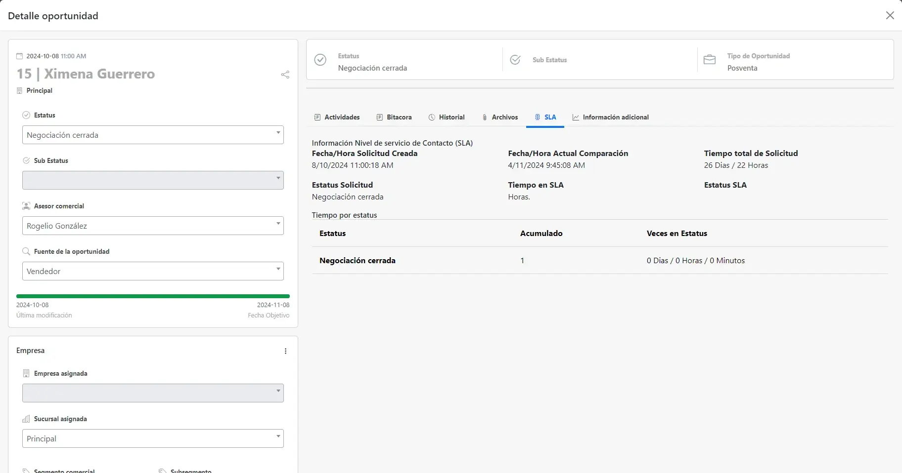Switch to the Bitacora tab
Screen dimensions: 902x473
[x=394, y=118]
